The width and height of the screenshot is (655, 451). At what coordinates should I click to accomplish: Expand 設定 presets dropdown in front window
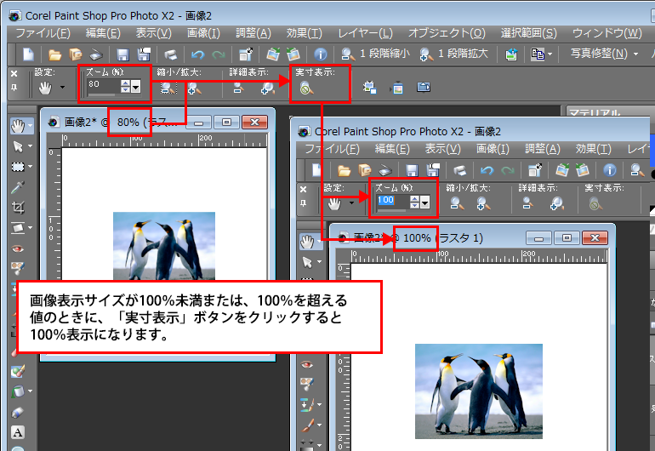coord(351,203)
